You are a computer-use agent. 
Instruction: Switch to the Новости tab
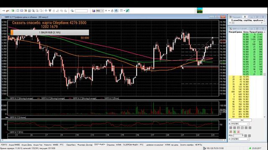click(x=48, y=145)
